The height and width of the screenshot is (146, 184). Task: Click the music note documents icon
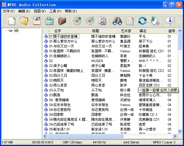[x=102, y=21]
